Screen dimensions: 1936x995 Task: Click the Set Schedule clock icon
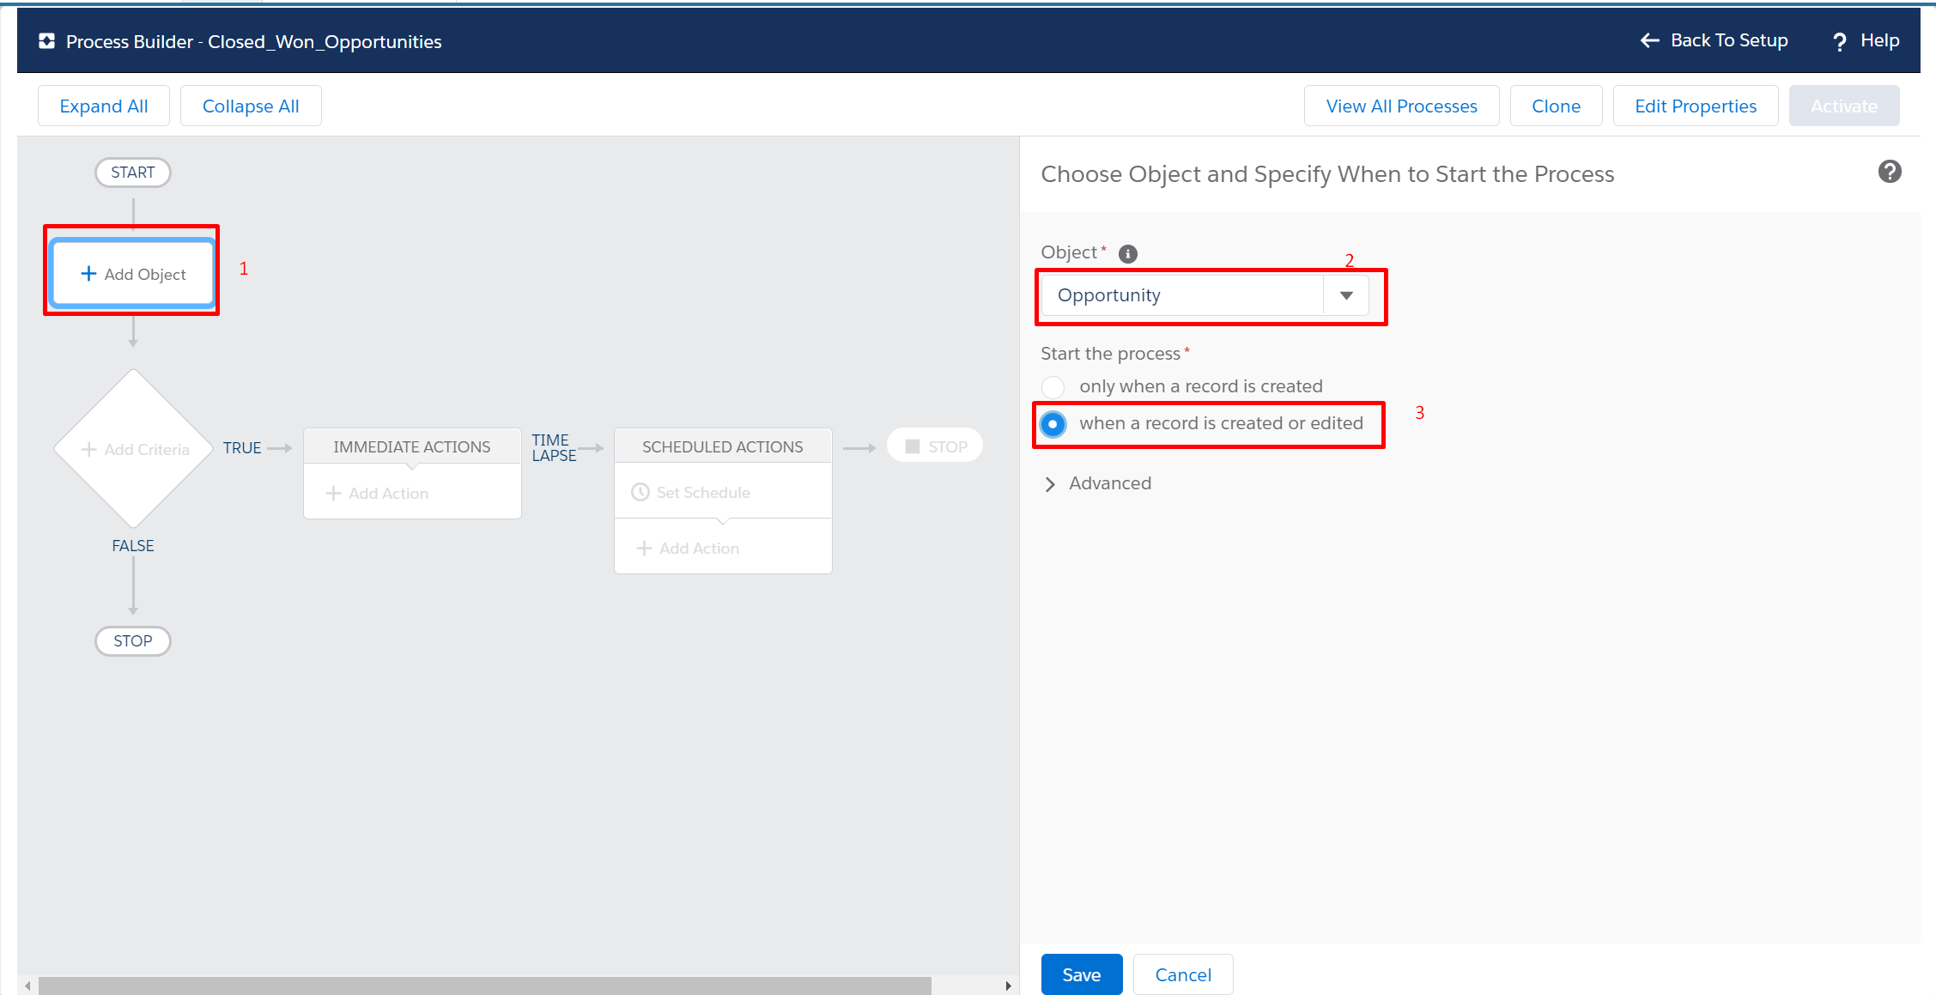coord(640,492)
